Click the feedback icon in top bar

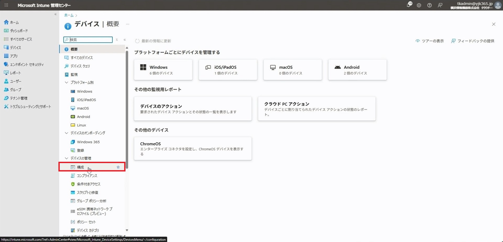coord(440,5)
